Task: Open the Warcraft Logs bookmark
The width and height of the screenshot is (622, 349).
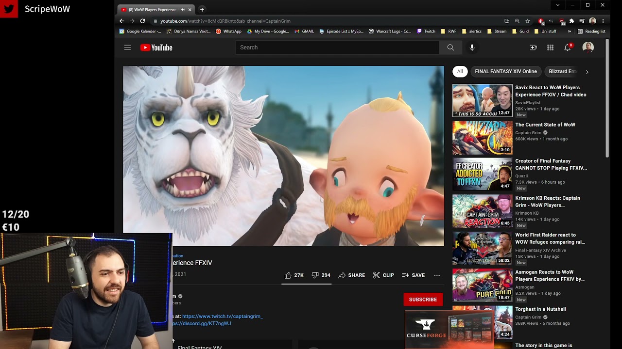Action: (x=390, y=32)
